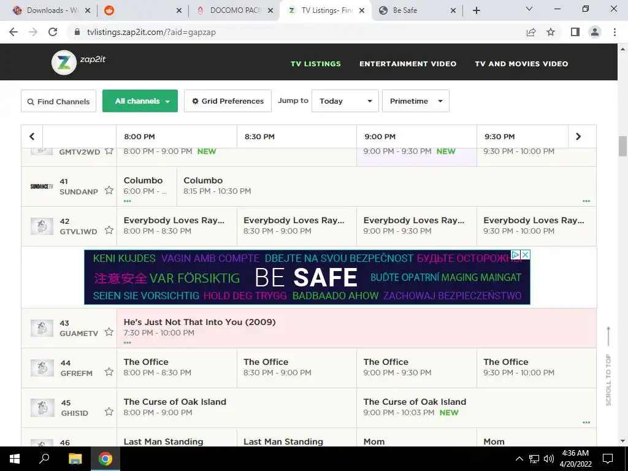This screenshot has width=628, height=471.
Task: Open TV AND MOVIES VIDEO nav menu
Action: coord(521,64)
